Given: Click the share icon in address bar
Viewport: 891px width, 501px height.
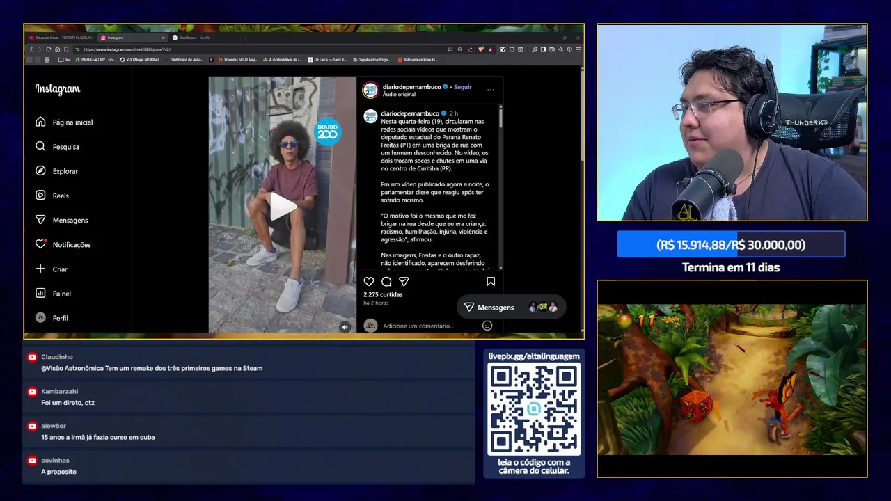Looking at the screenshot, I should (470, 49).
